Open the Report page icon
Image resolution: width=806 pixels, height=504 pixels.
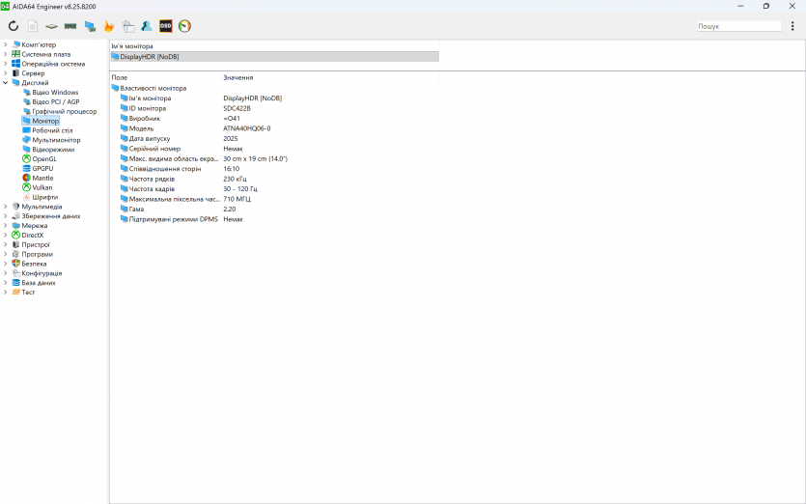(x=33, y=26)
